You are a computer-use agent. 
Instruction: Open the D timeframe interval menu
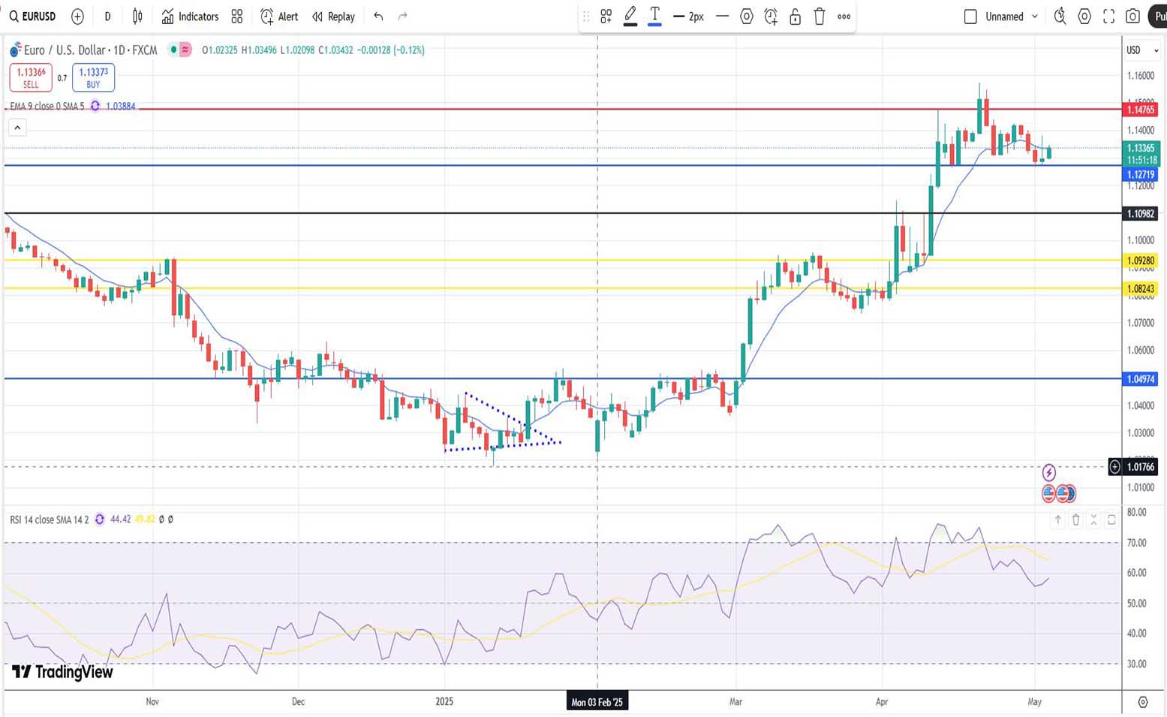[x=107, y=17]
